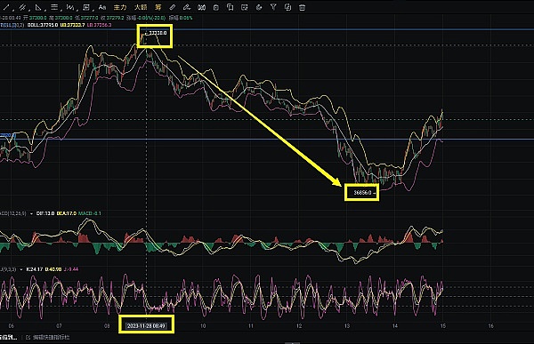The height and width of the screenshot is (344, 534).
Task: Select the parallel channel drawing tool
Action: tap(22, 7)
